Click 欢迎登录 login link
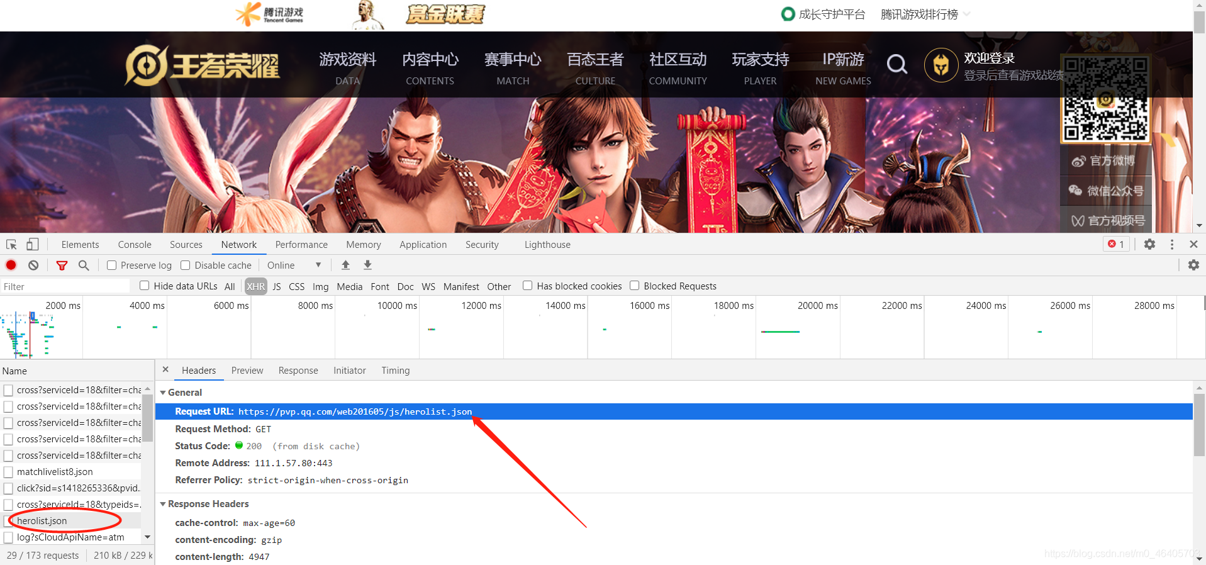 point(989,58)
